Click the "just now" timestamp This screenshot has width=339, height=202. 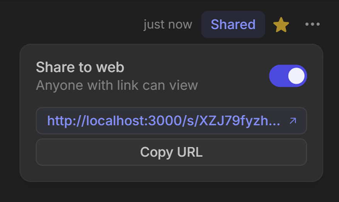168,25
